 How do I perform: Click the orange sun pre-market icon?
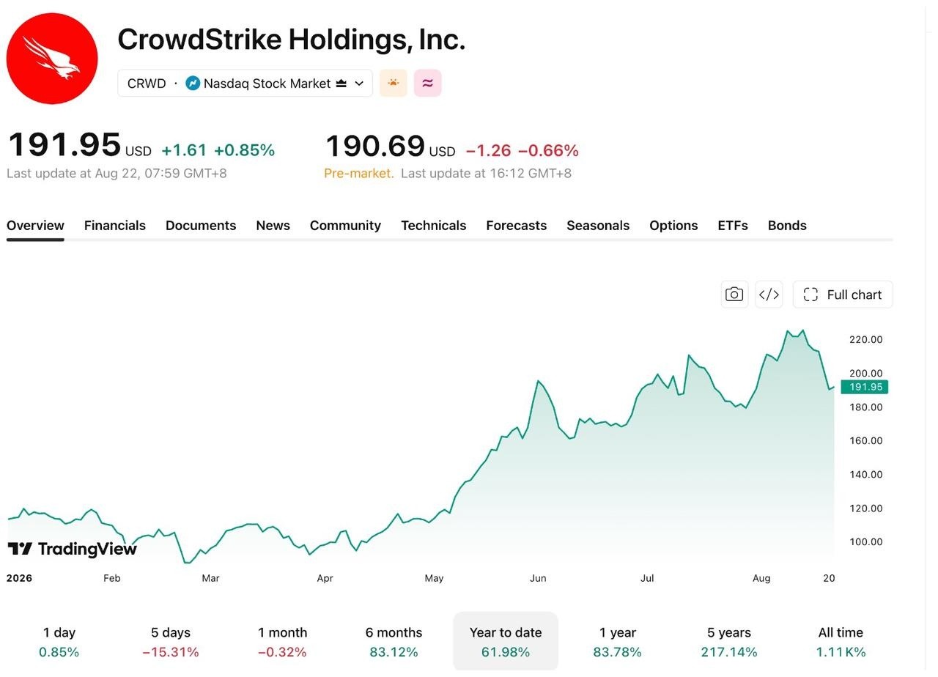tap(393, 83)
